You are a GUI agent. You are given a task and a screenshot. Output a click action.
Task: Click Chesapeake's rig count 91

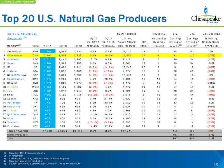[x=175, y=55]
